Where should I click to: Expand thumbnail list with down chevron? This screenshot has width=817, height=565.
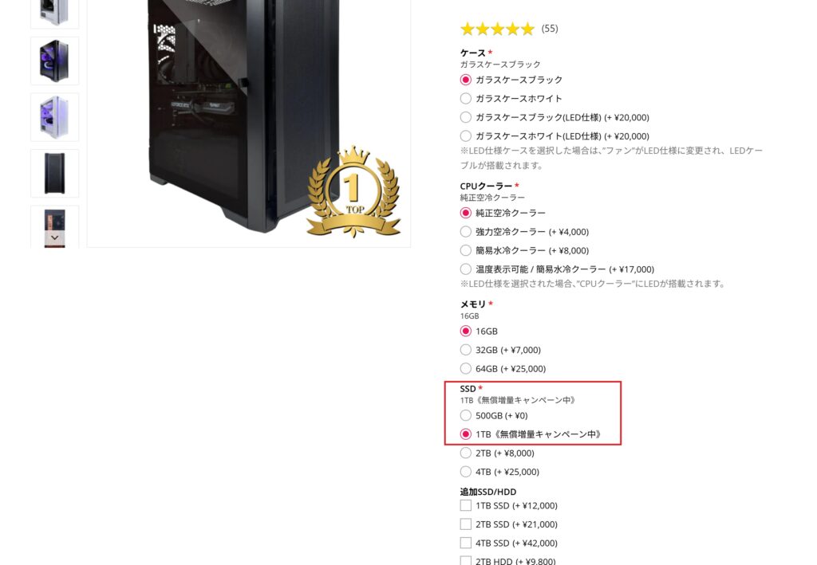point(55,237)
